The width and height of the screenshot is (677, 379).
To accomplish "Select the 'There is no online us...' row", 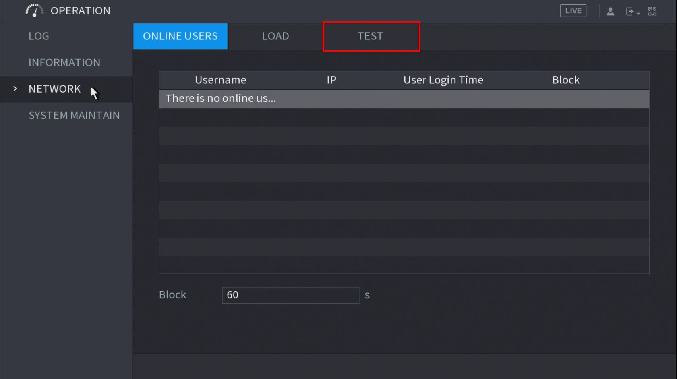I will pyautogui.click(x=404, y=99).
